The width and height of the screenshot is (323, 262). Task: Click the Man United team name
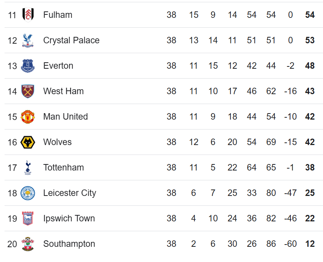pos(66,117)
